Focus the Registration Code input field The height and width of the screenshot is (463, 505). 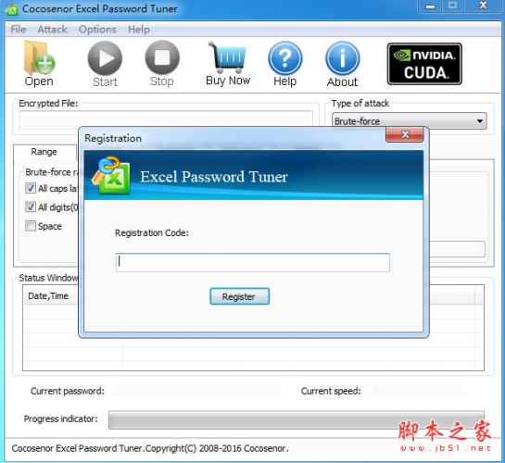pyautogui.click(x=252, y=262)
